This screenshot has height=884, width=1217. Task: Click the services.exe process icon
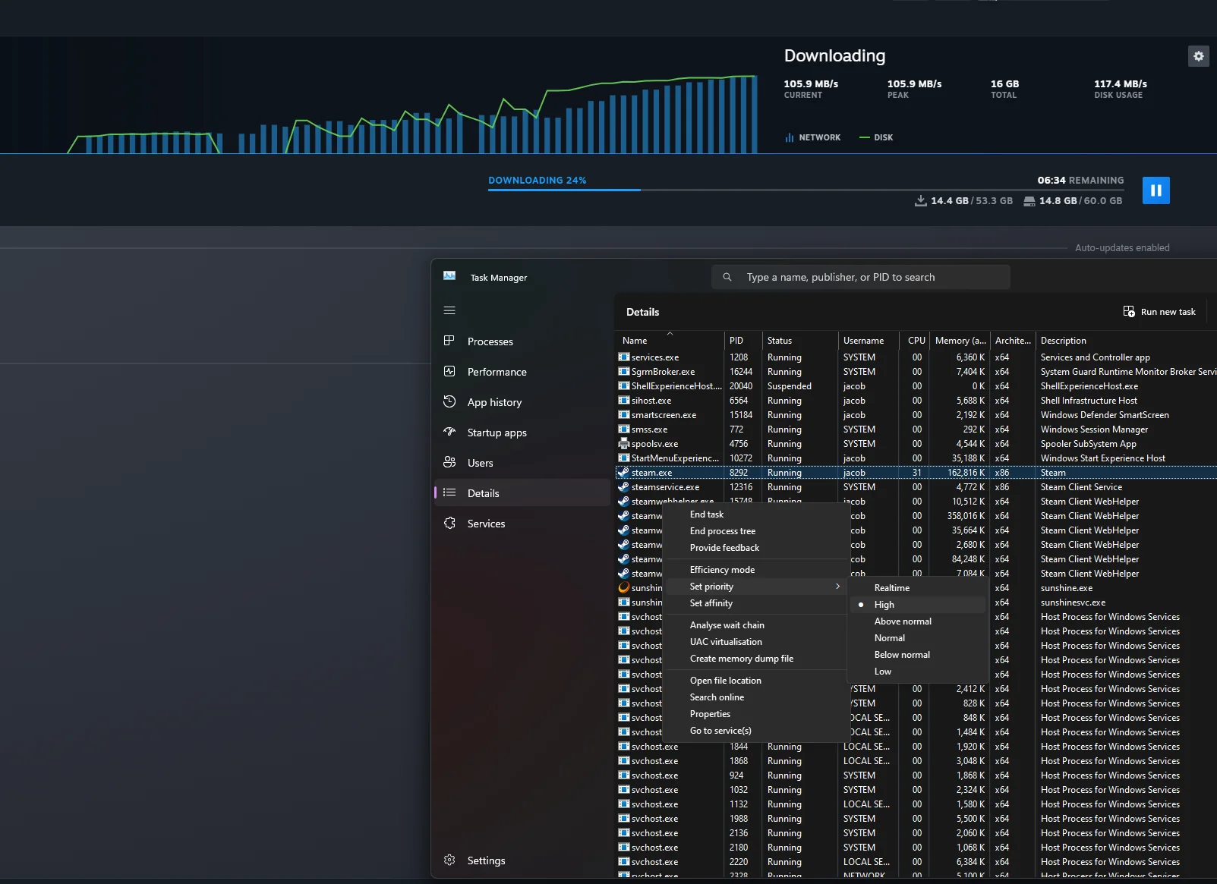click(623, 357)
